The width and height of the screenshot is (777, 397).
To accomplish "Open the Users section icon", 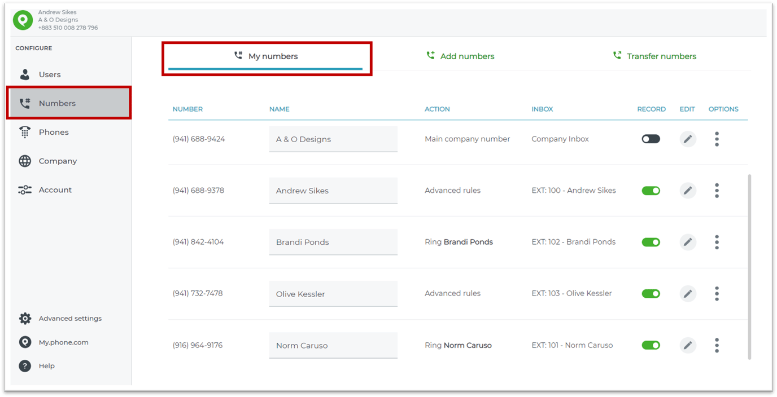I will (x=25, y=74).
